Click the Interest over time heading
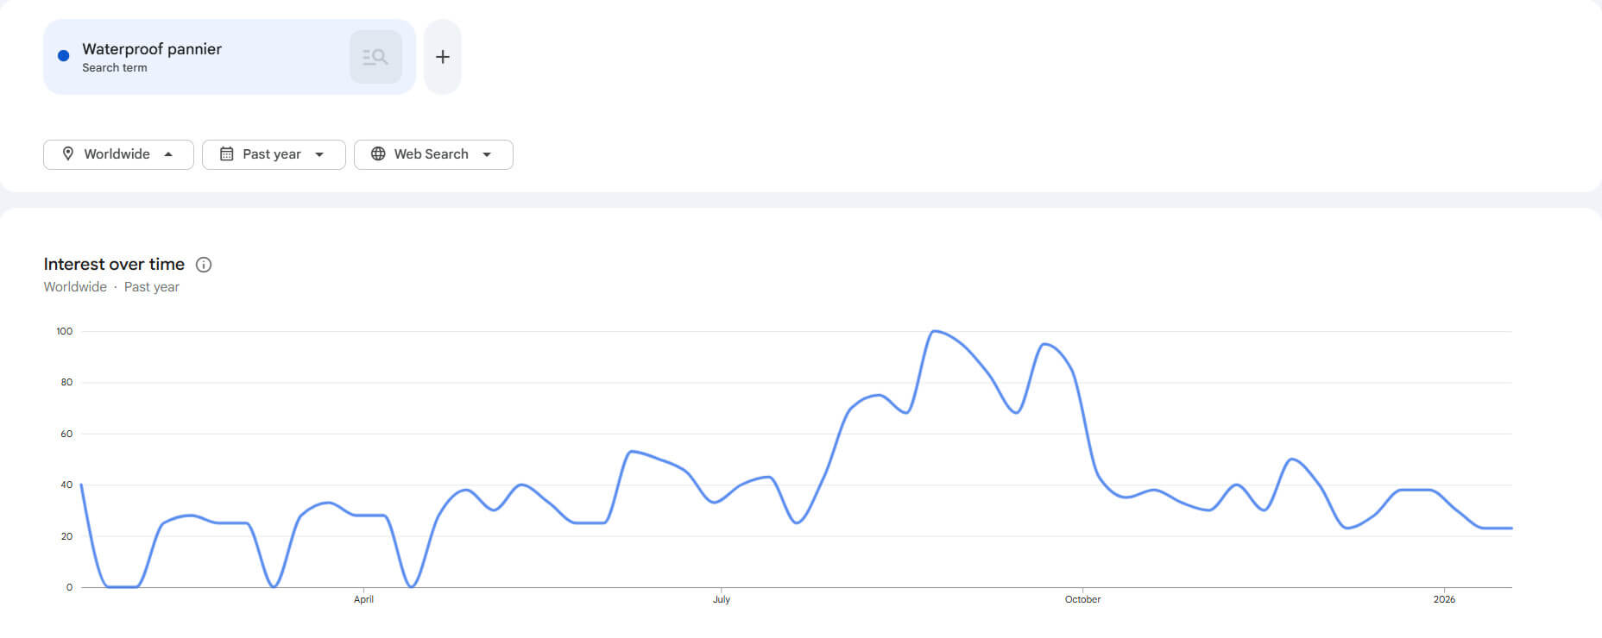Image resolution: width=1602 pixels, height=638 pixels. (x=114, y=264)
